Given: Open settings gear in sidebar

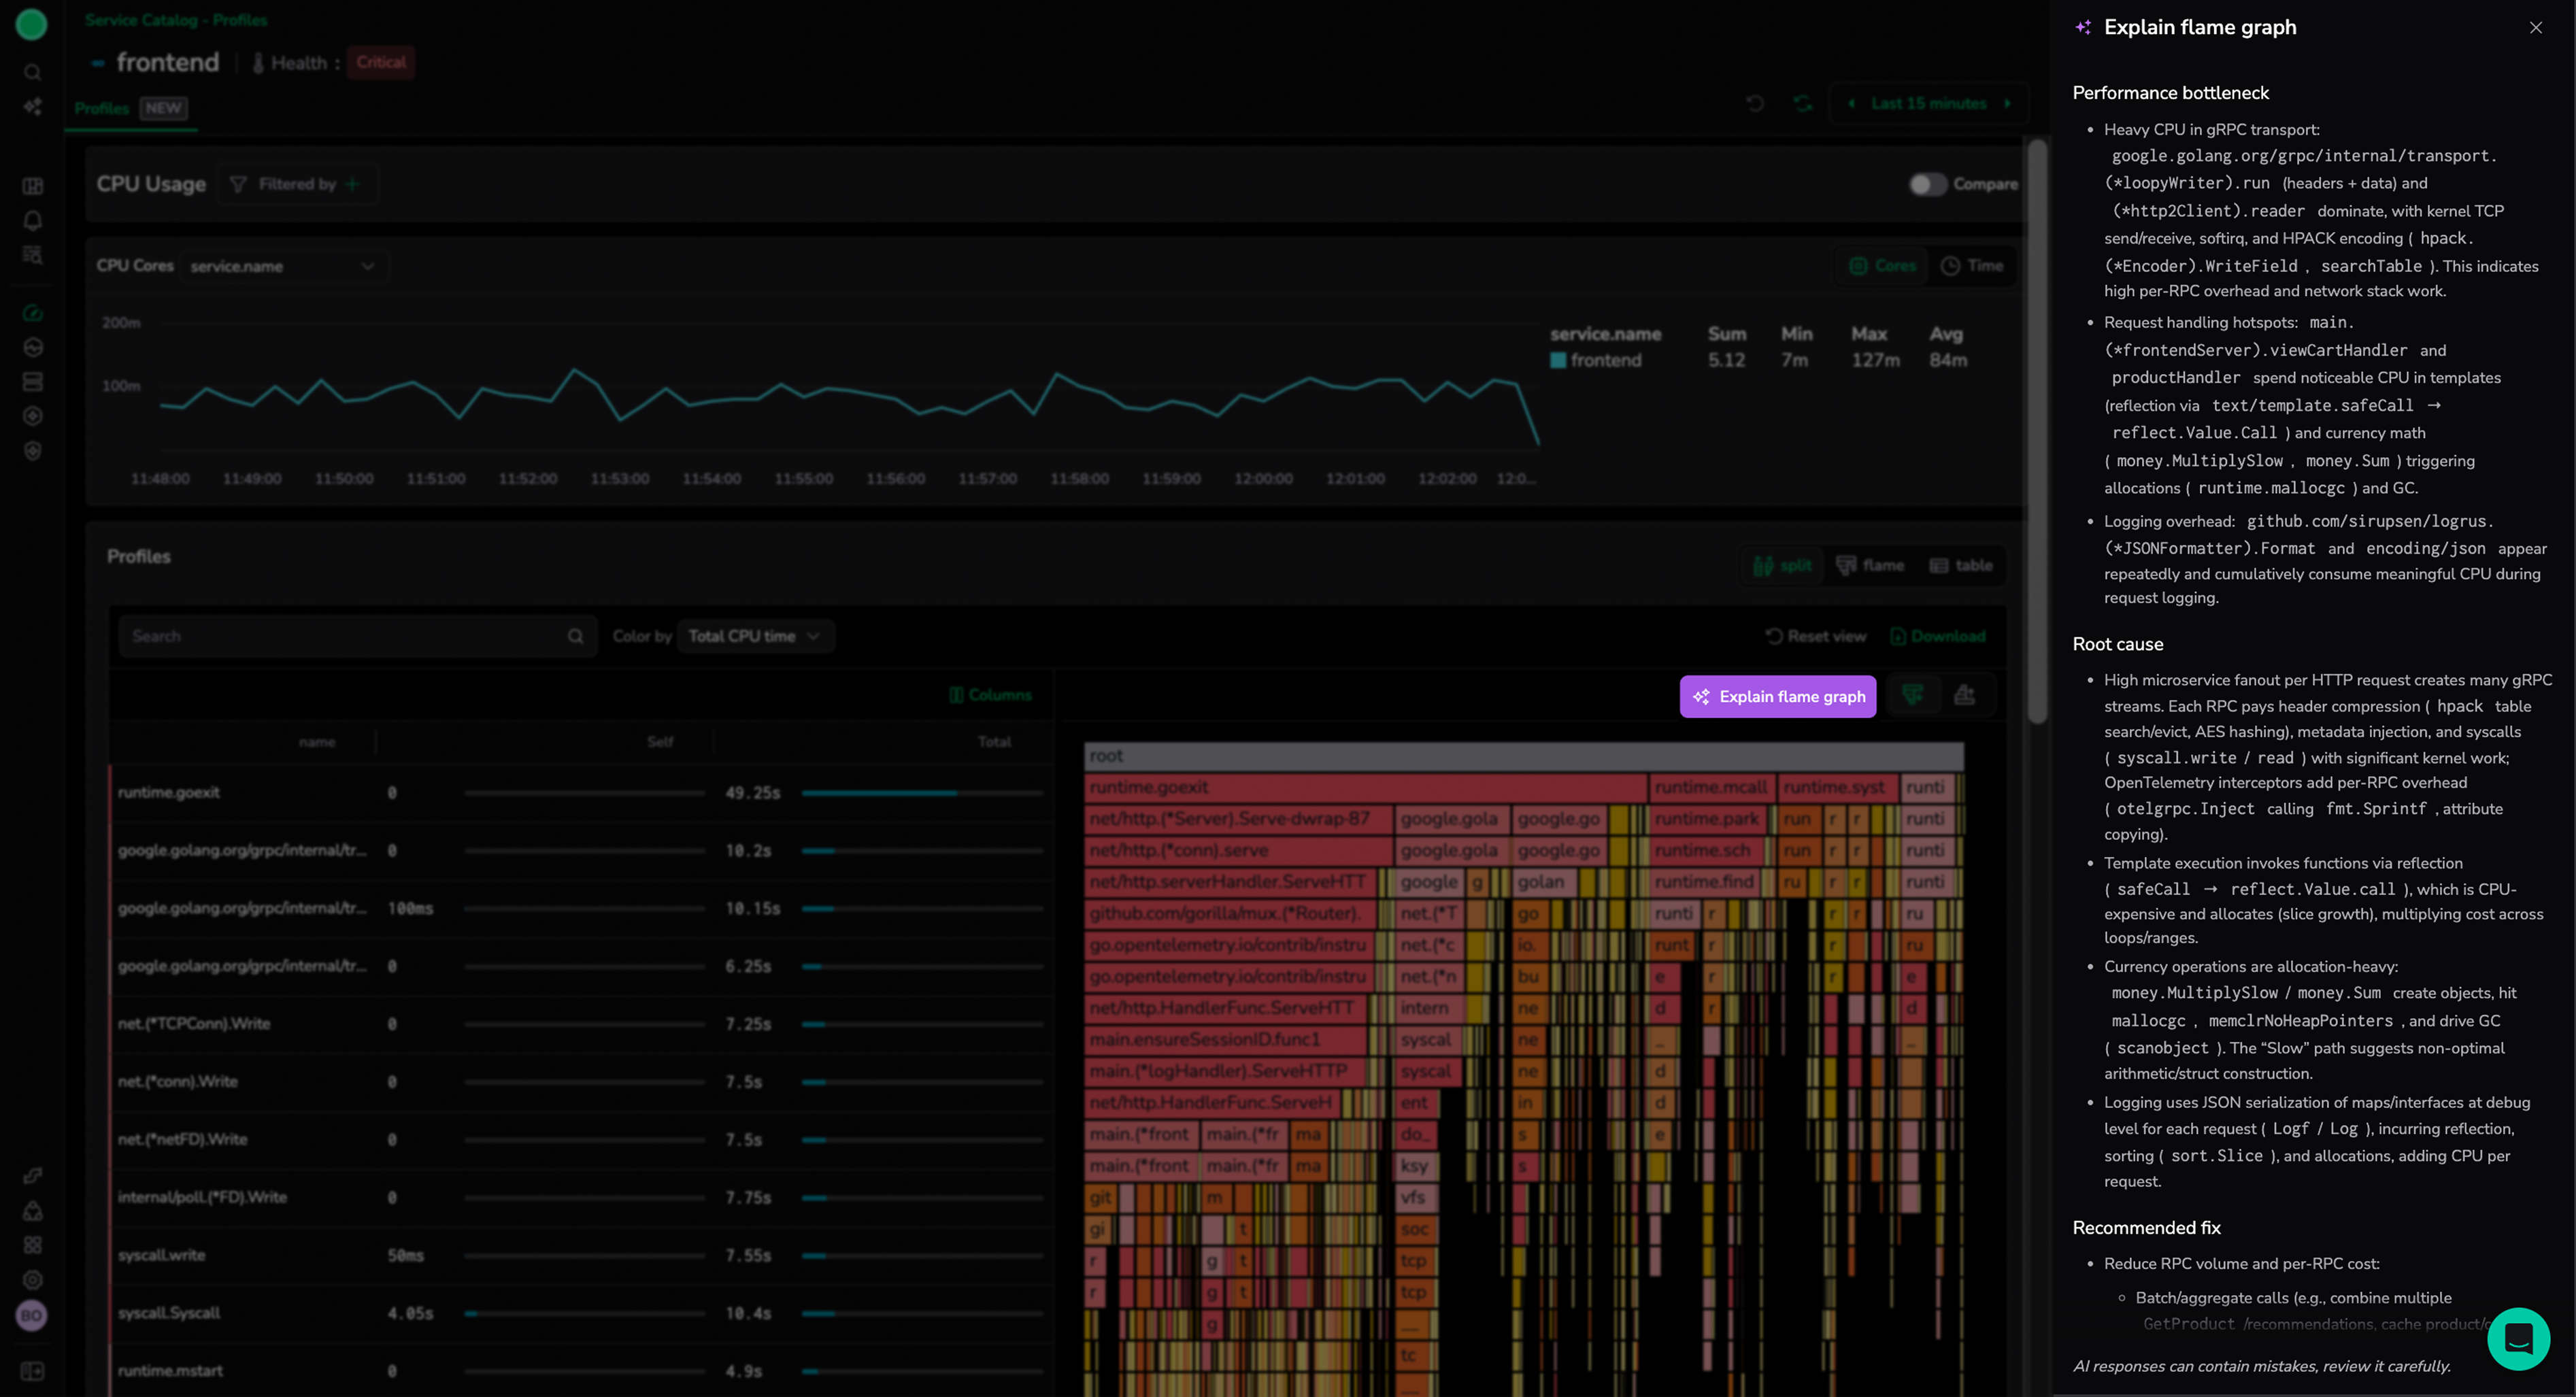Looking at the screenshot, I should pyautogui.click(x=32, y=1280).
